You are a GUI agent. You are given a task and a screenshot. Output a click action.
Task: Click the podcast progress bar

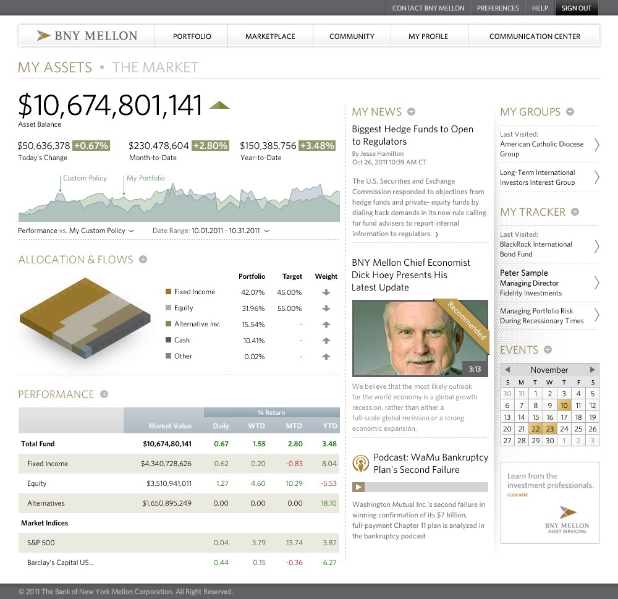click(426, 487)
